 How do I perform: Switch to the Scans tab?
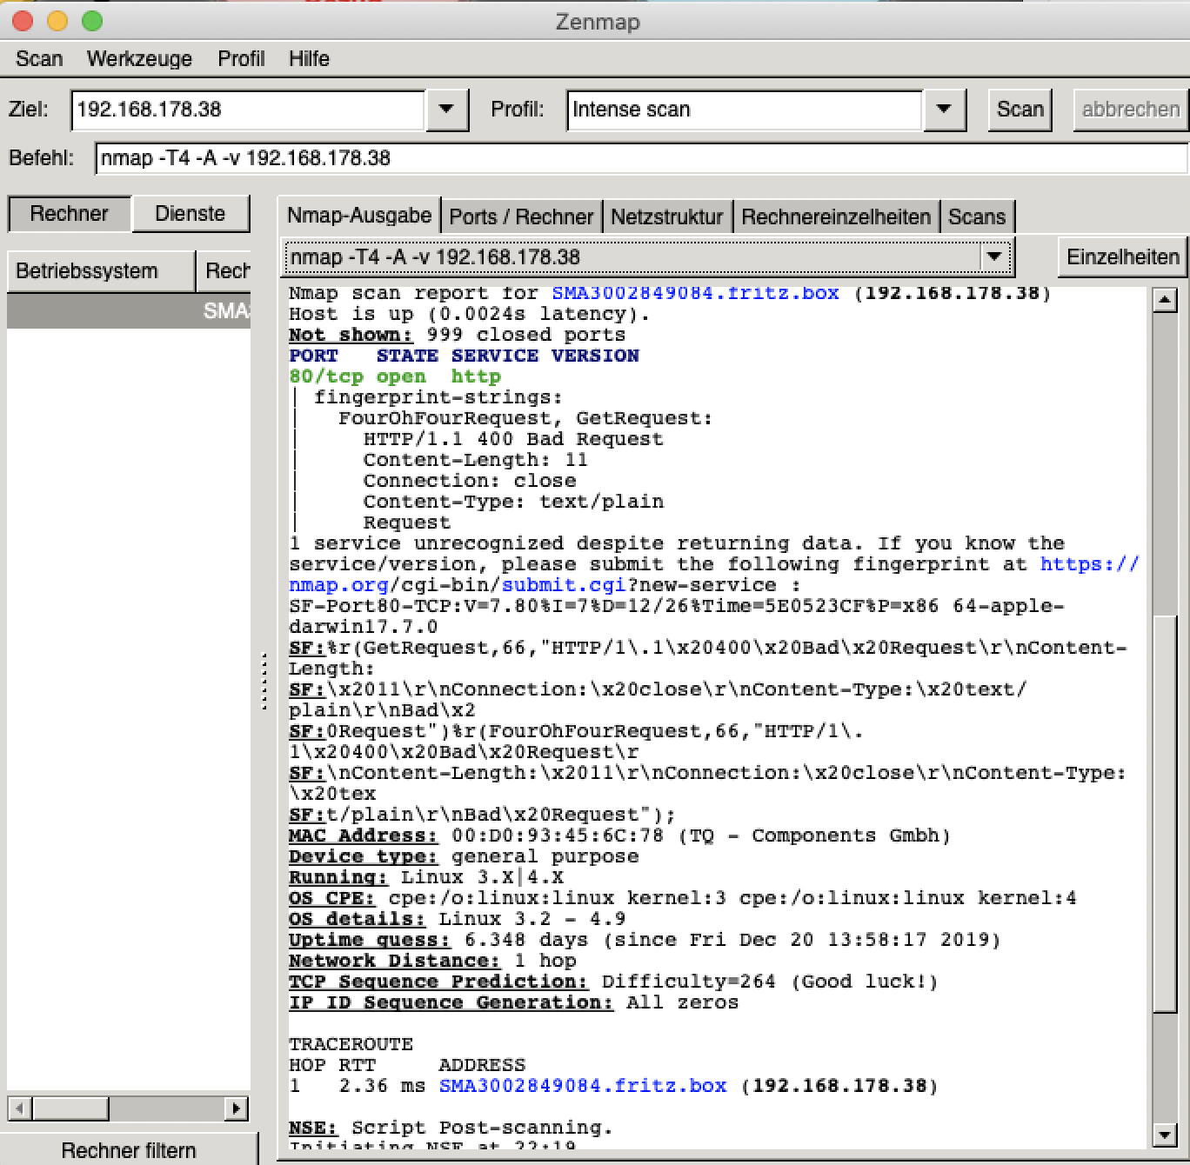977,216
